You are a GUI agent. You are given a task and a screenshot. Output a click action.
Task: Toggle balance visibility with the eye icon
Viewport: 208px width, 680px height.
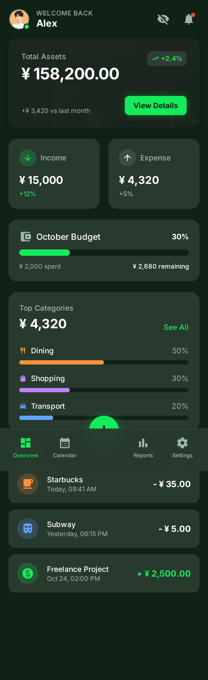pyautogui.click(x=163, y=19)
